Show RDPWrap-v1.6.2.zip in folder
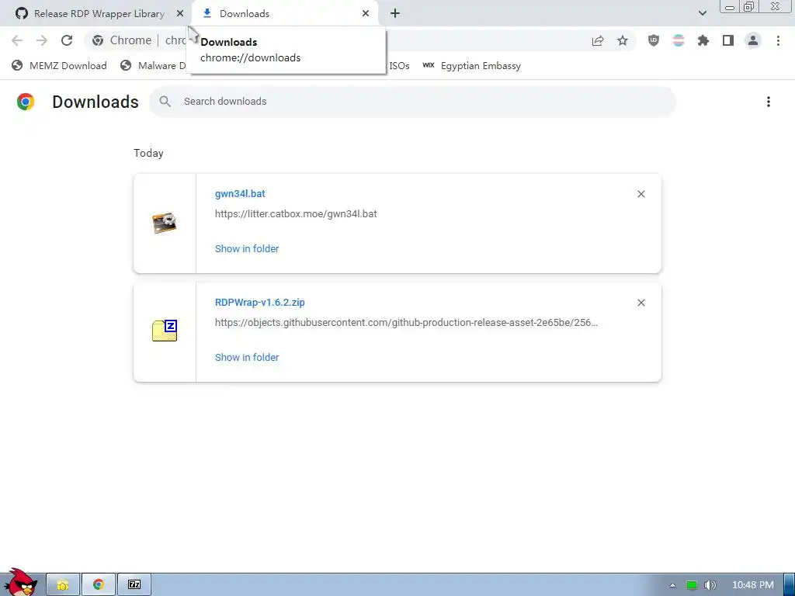 click(x=247, y=357)
